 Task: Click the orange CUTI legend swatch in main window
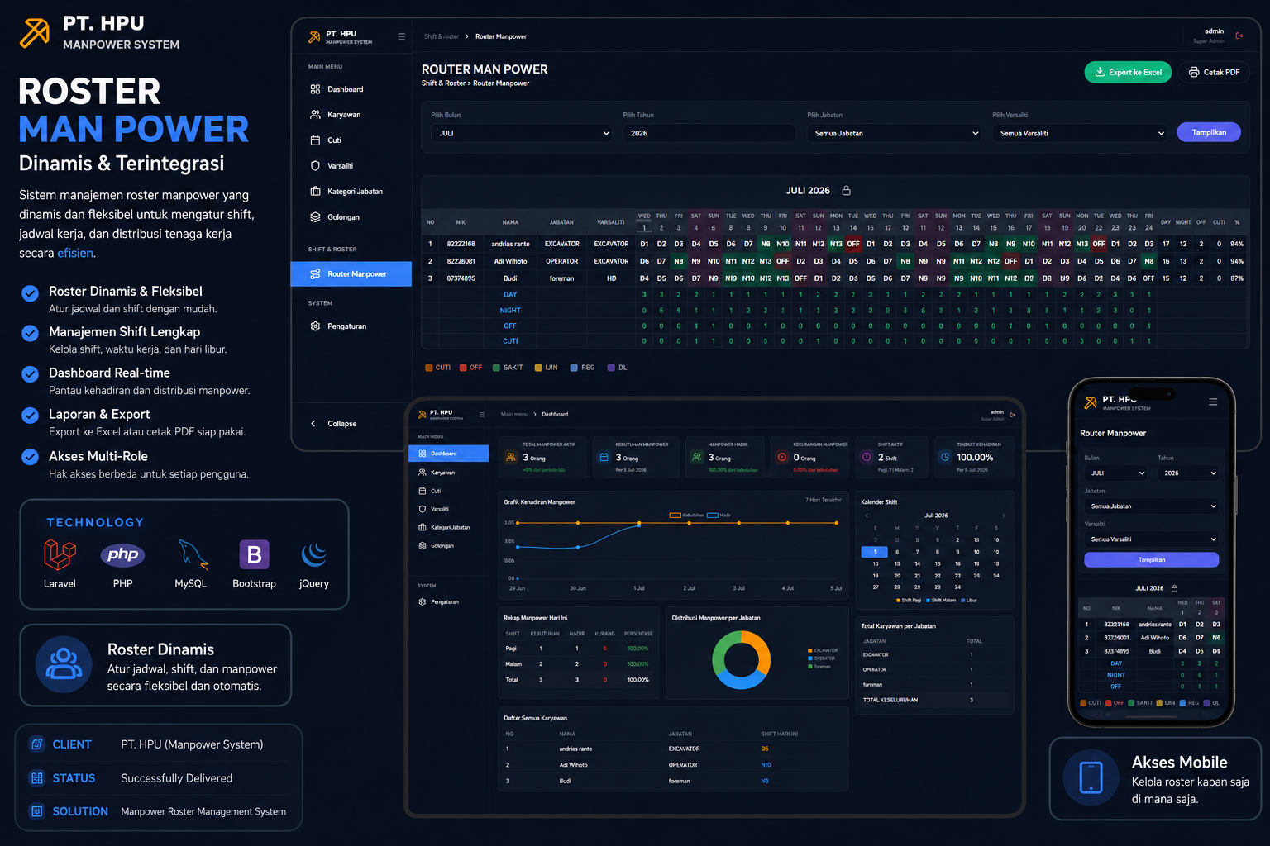tap(429, 368)
